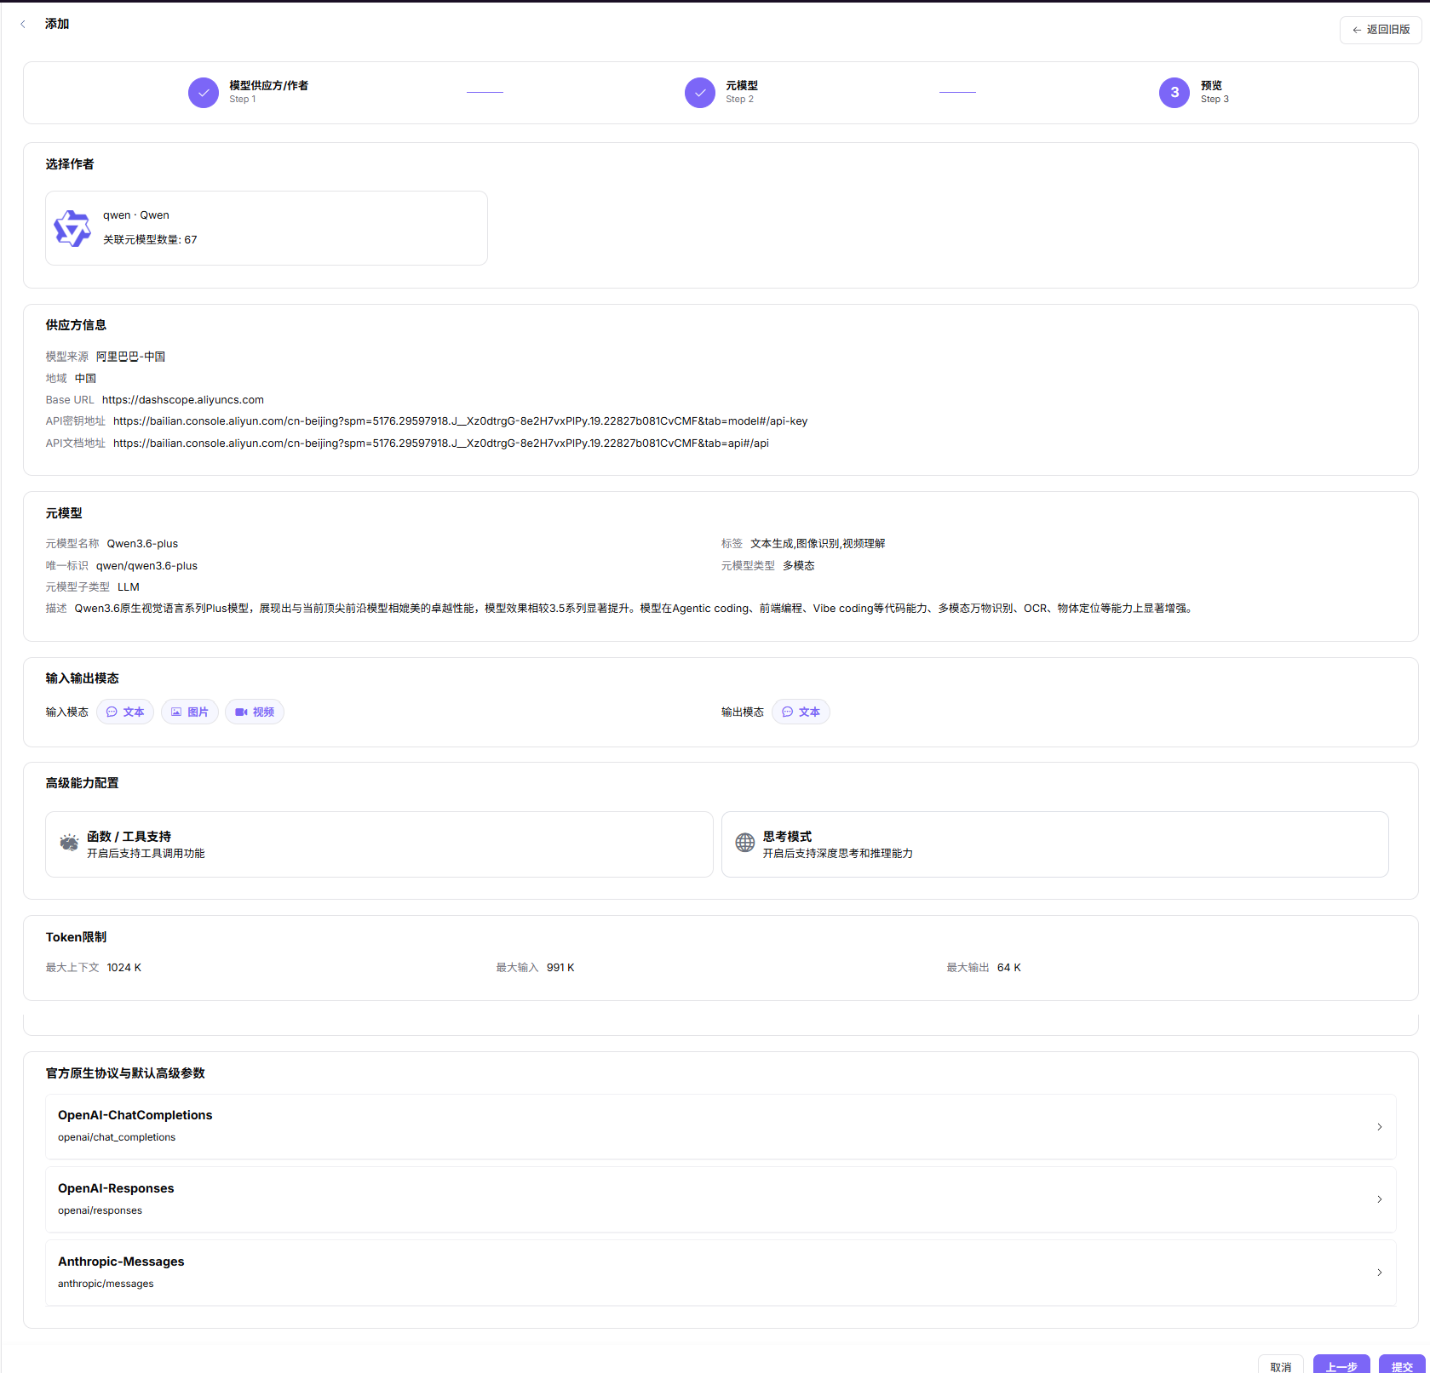Click the Token限制 section heading

click(x=76, y=937)
